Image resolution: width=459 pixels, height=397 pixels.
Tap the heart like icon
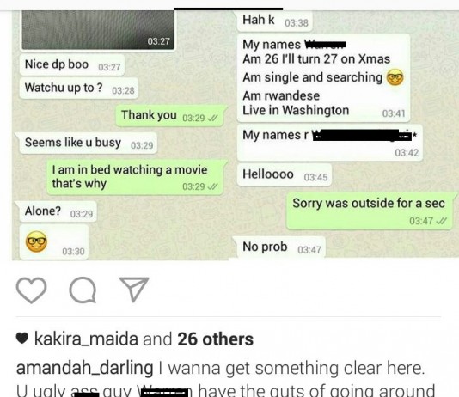point(31,290)
